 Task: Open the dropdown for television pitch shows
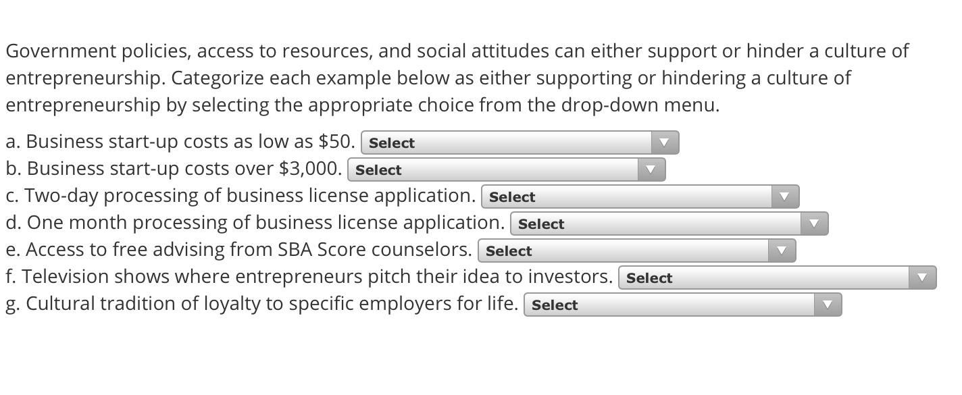777,277
